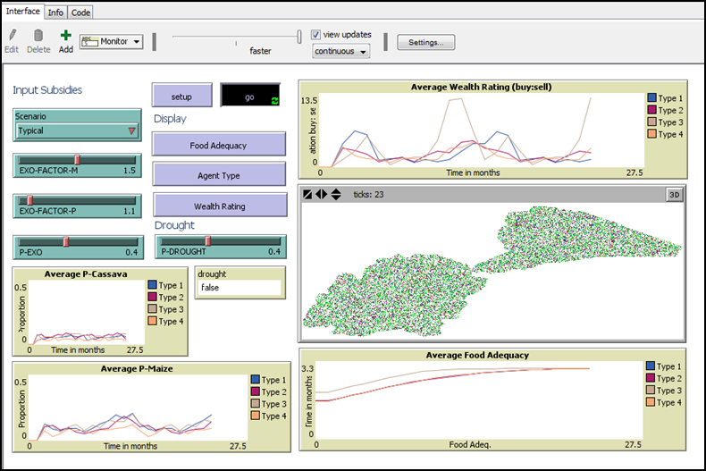Open the Settings... dialog
This screenshot has height=471, width=706.
point(425,42)
